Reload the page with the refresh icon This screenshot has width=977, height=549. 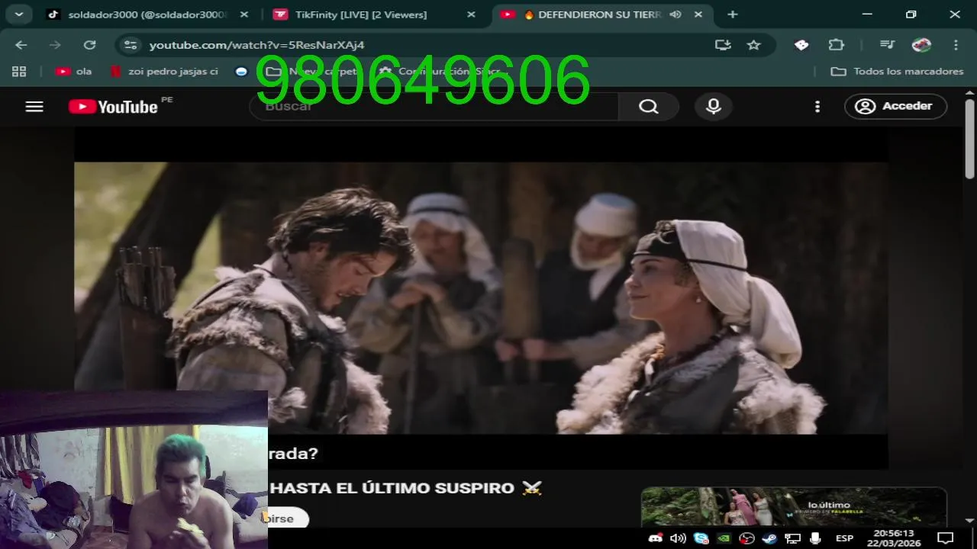tap(89, 45)
